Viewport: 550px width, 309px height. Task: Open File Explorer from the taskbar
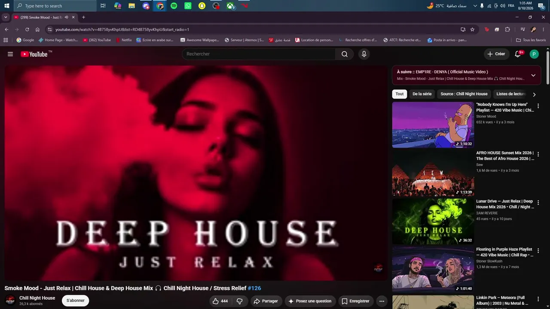(x=131, y=6)
